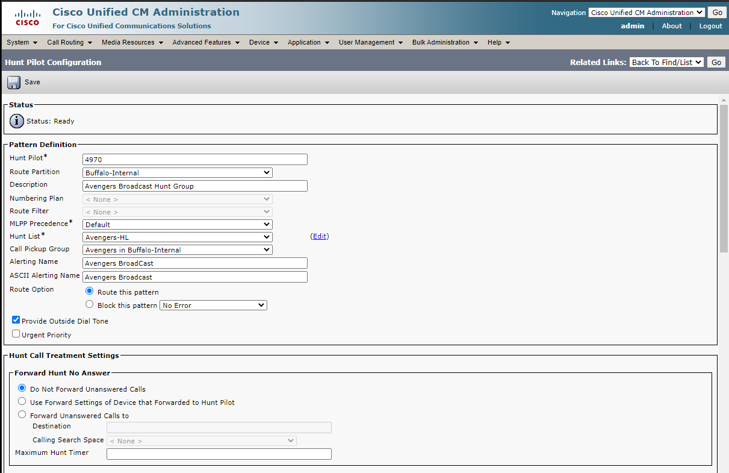This screenshot has width=729, height=473.
Task: Open the Media Resources menu
Action: tap(132, 42)
